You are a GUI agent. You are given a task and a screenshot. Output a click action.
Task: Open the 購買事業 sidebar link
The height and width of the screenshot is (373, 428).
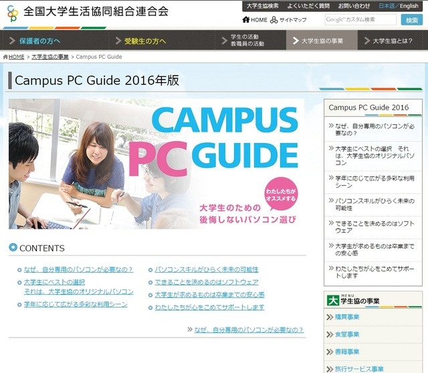pyautogui.click(x=347, y=317)
